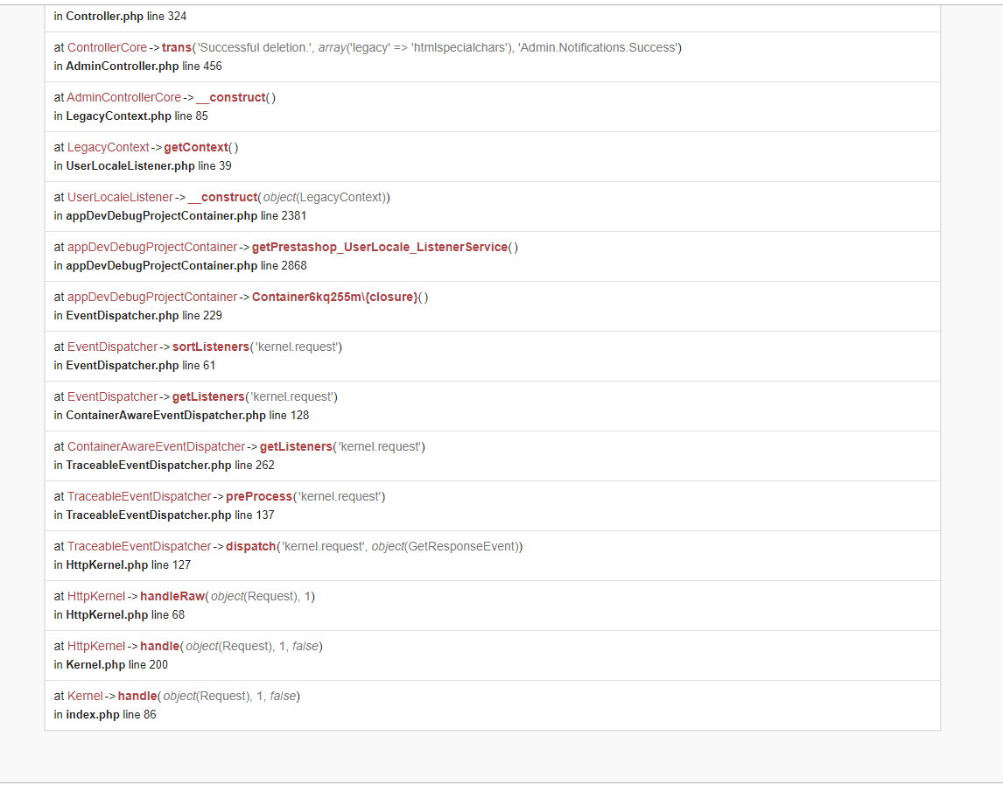Viewport: 1003px width, 785px height.
Task: Click getListeners after ContainerAwareEventDispatcher class
Action: tap(296, 446)
